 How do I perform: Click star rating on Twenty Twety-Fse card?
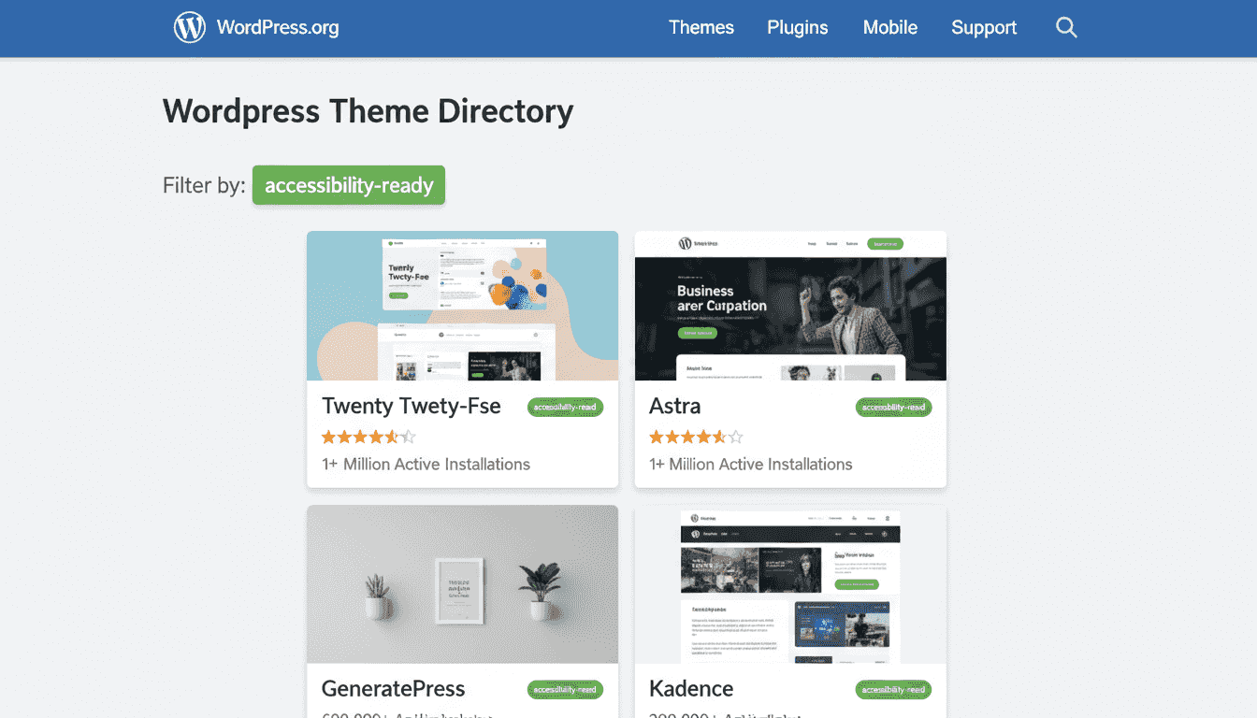[368, 437]
